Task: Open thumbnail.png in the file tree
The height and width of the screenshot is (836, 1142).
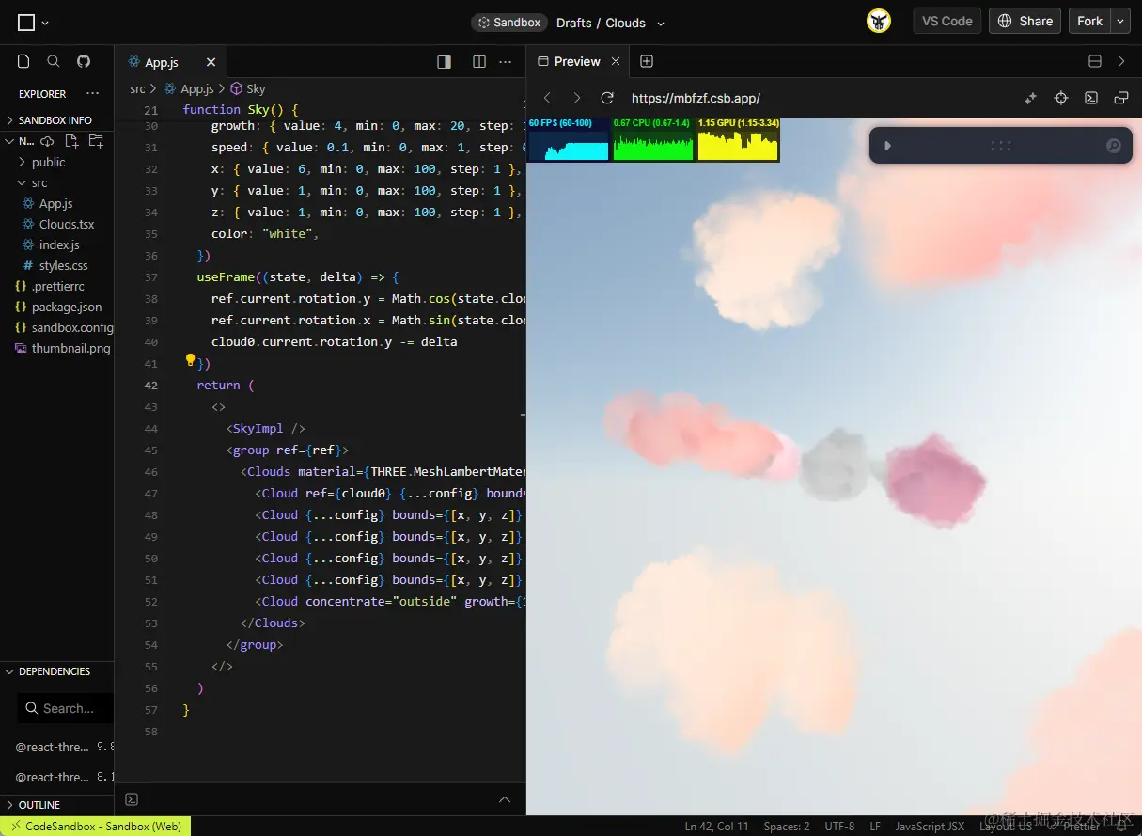Action: click(x=70, y=348)
